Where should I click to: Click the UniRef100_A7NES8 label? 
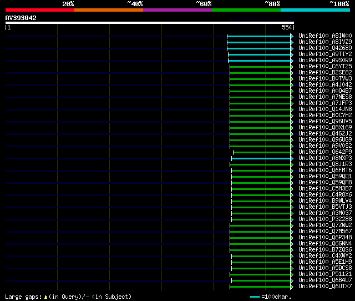click(x=325, y=97)
